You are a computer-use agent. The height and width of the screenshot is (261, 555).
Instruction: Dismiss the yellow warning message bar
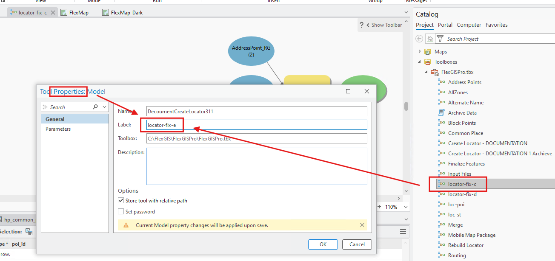click(362, 225)
